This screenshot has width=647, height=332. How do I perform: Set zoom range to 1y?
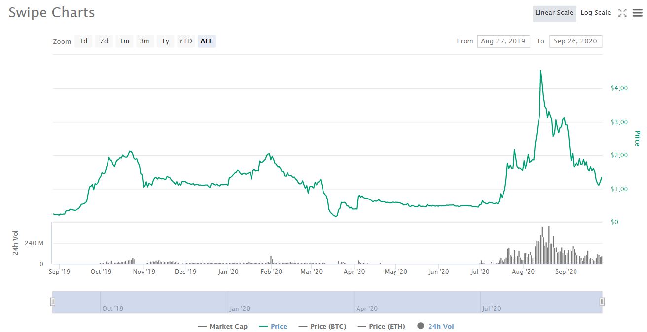166,41
